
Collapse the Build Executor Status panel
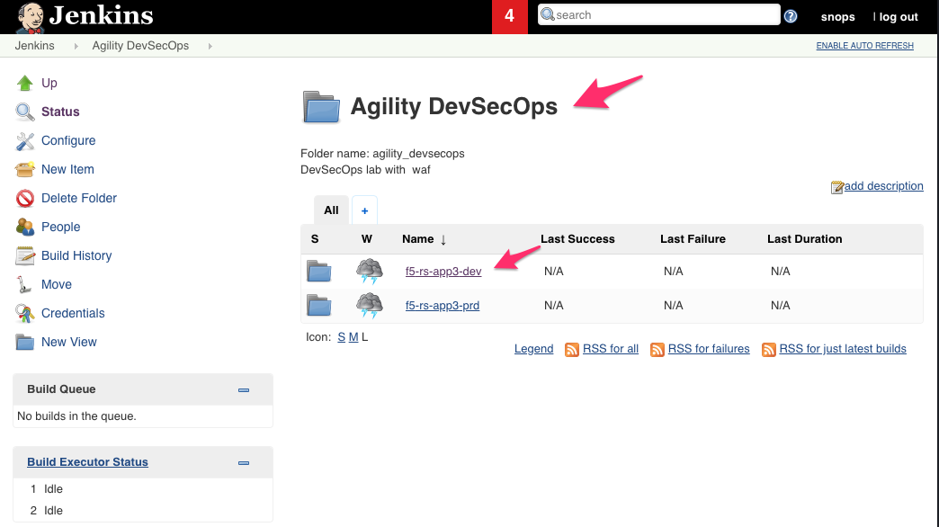(x=243, y=463)
